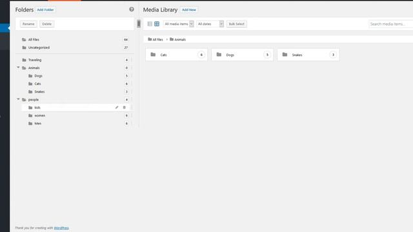The height and width of the screenshot is (232, 413).
Task: Click the Snakes card label text
Action: tap(297, 55)
